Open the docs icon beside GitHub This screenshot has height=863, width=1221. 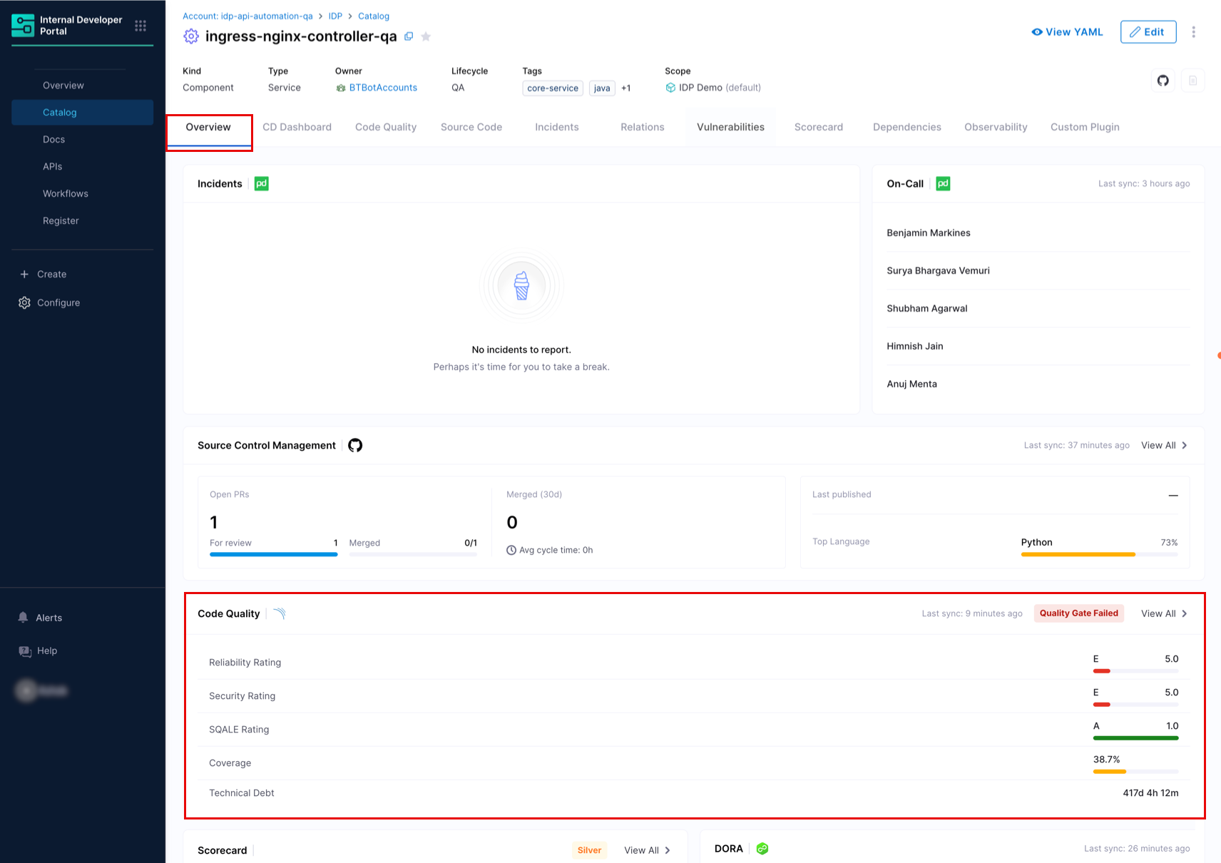coord(1192,81)
